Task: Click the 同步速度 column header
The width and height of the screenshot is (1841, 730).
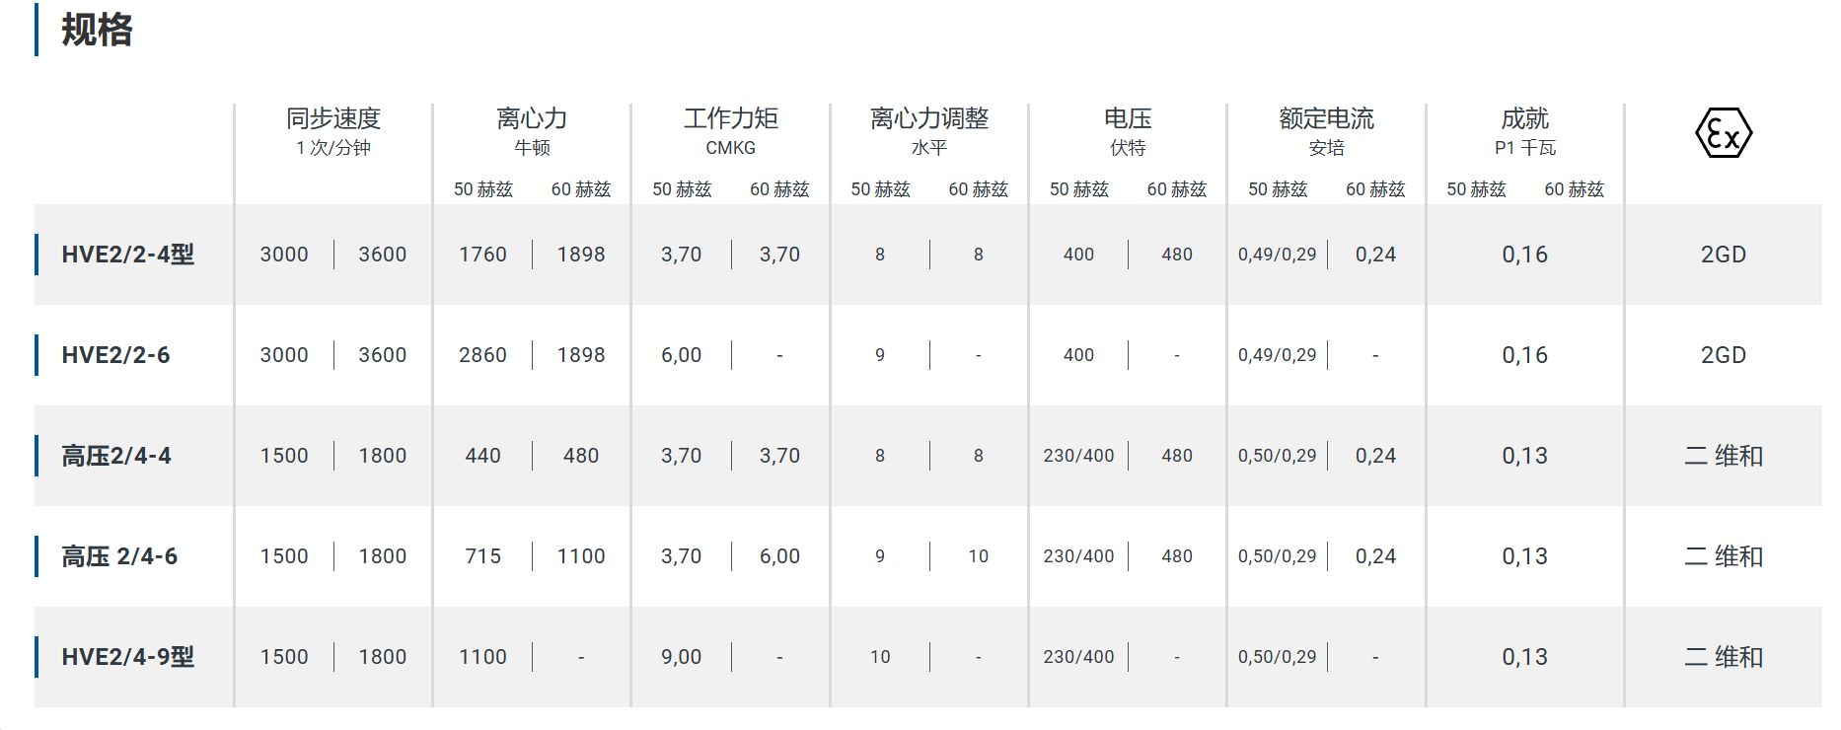Action: 333,118
